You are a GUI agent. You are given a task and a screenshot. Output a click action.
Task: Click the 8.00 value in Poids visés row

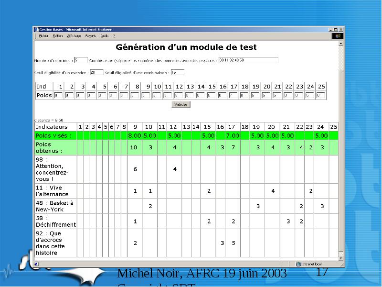[135, 136]
